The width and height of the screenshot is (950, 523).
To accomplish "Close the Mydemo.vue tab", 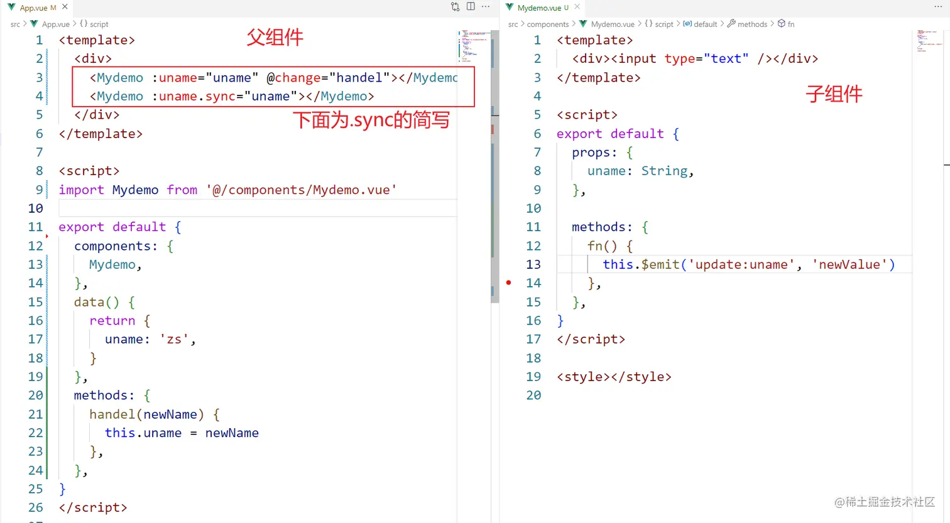I will 577,7.
